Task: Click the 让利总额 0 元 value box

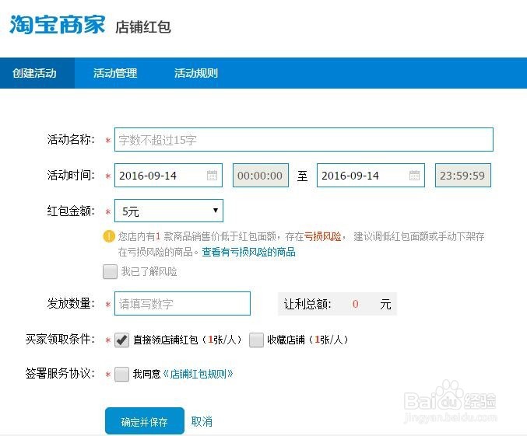Action: (x=337, y=304)
